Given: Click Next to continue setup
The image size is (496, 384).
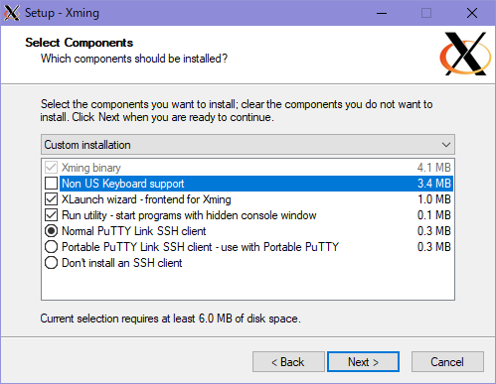Looking at the screenshot, I should pos(363,362).
